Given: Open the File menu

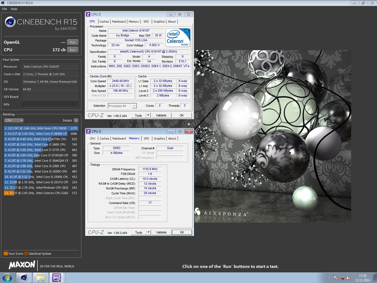Looking at the screenshot, I should click(x=5, y=9).
